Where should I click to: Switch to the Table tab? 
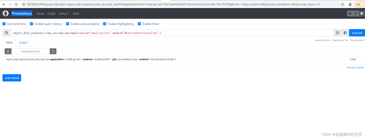tap(9, 43)
